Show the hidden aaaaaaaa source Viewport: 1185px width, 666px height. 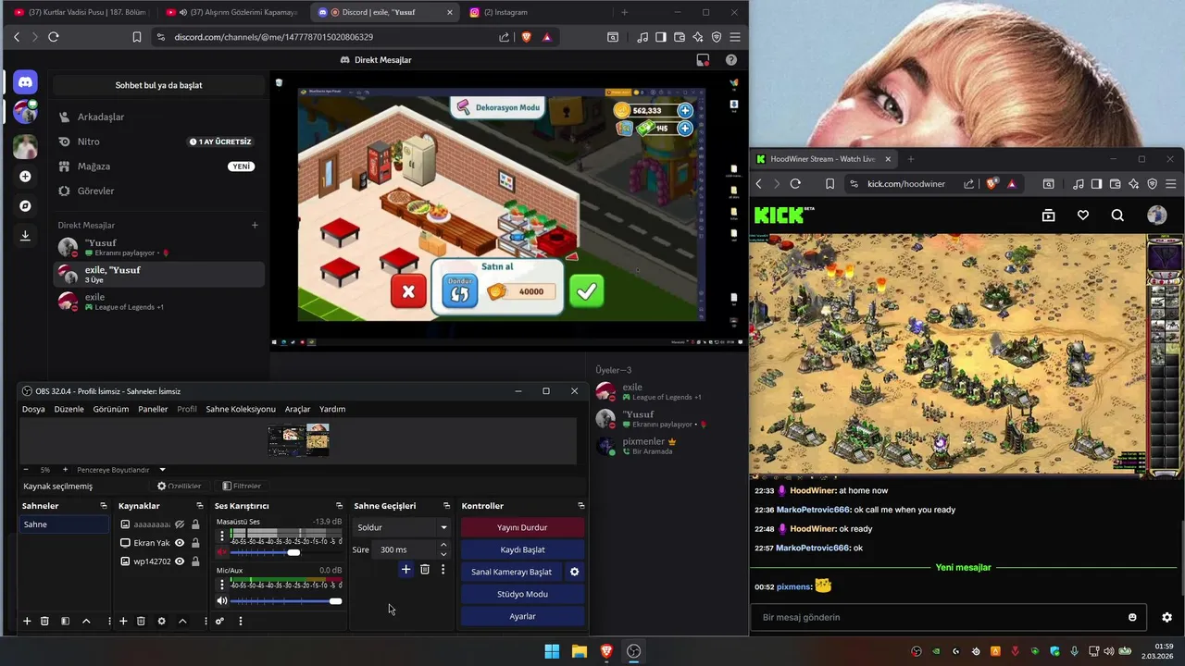pos(180,524)
